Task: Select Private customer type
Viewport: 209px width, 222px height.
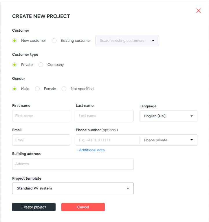Action: point(14,65)
